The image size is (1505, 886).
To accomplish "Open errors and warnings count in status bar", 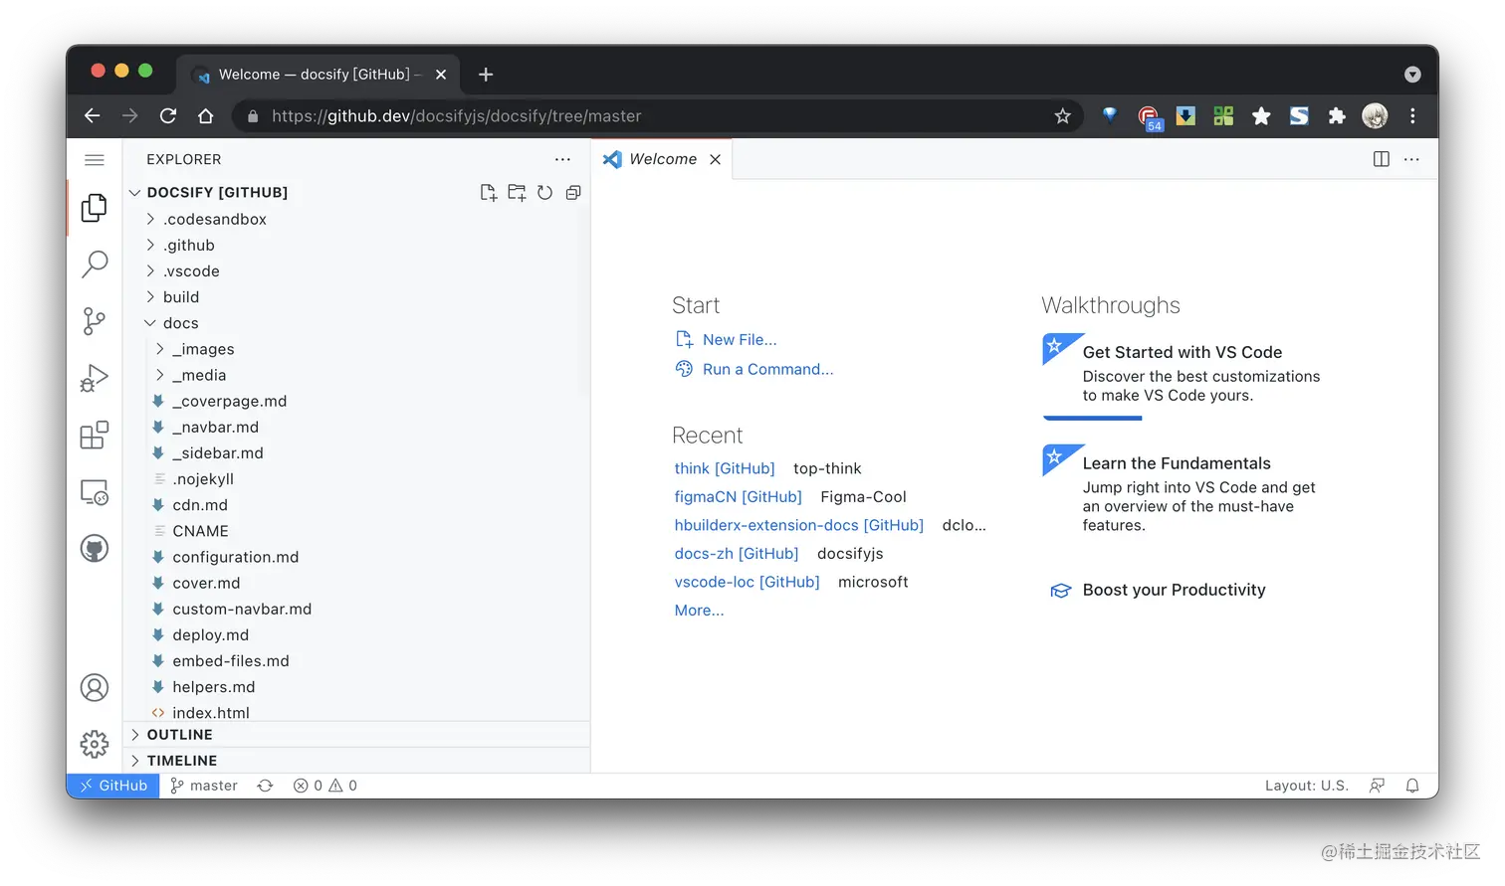I will point(325,786).
